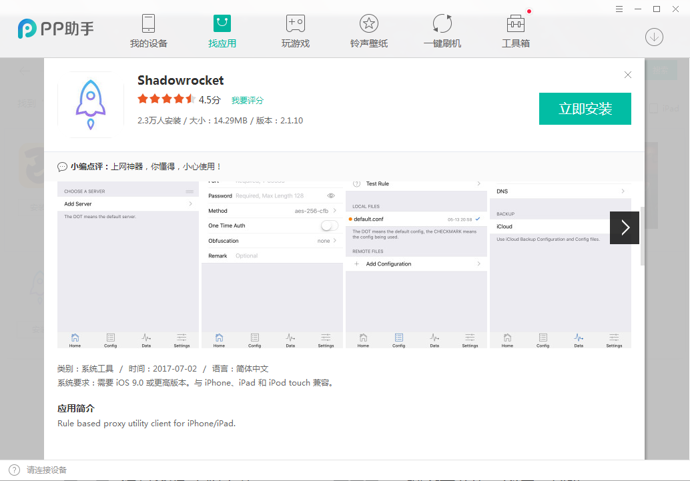Close the Shadowrocket detail dialog
The image size is (690, 481).
point(628,75)
